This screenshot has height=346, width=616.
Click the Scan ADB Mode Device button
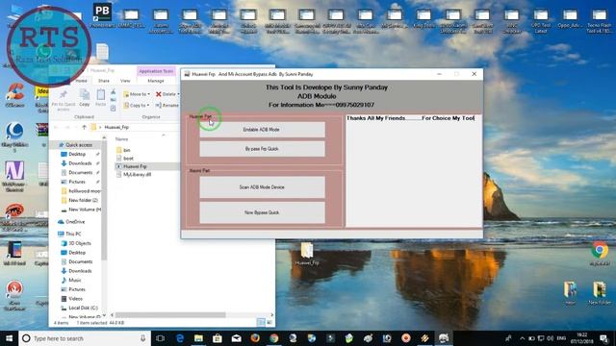point(262,187)
